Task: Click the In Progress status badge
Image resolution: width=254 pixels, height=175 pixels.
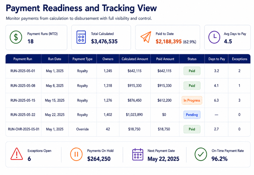Action: (x=192, y=100)
